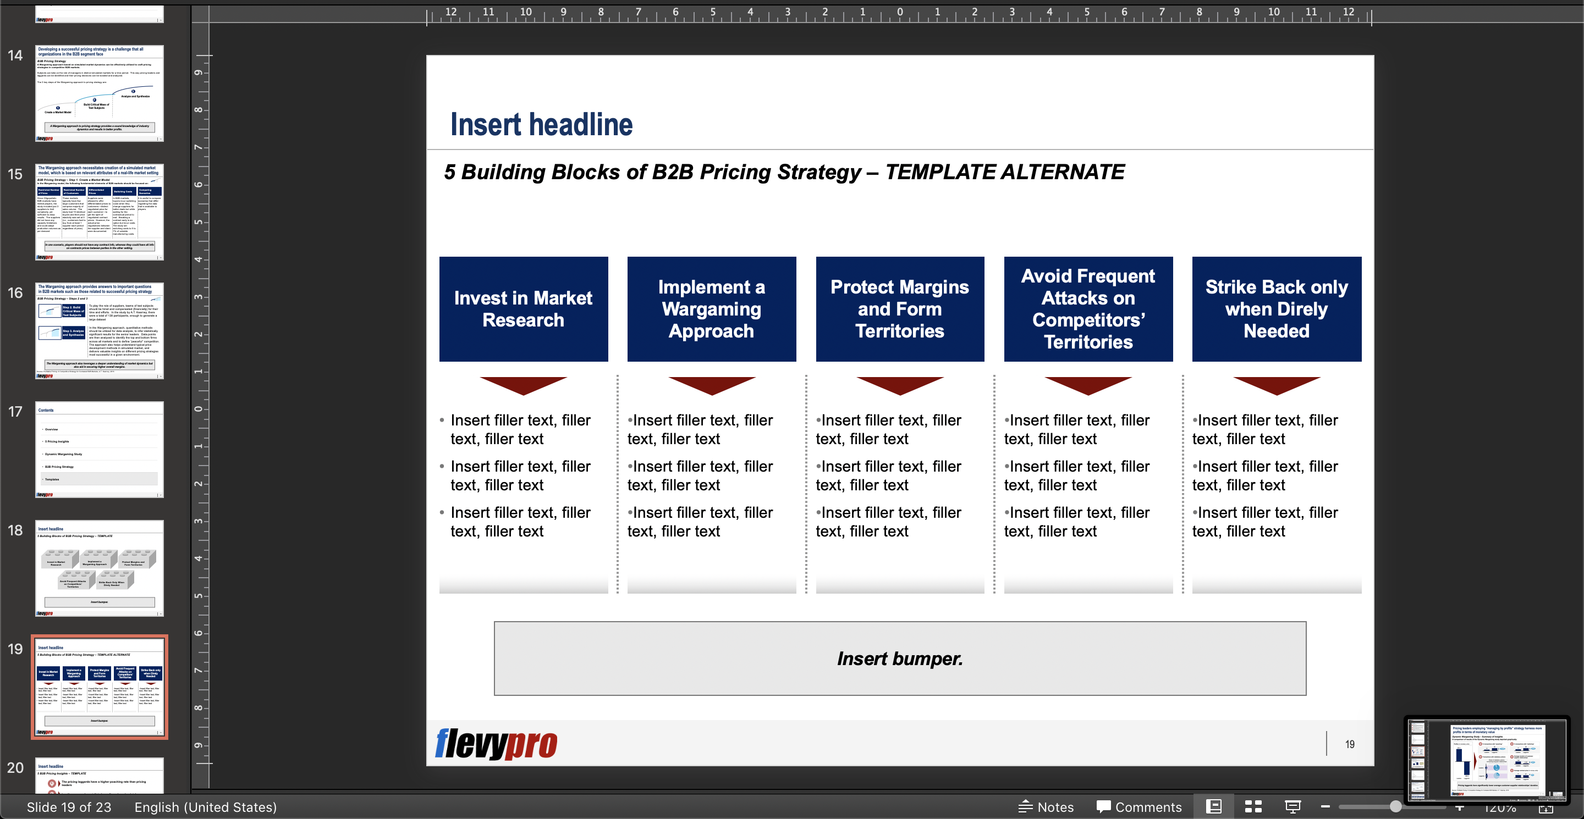Screen dimensions: 1584x819
Task: Click the flevypro logo on slide
Action: [496, 744]
